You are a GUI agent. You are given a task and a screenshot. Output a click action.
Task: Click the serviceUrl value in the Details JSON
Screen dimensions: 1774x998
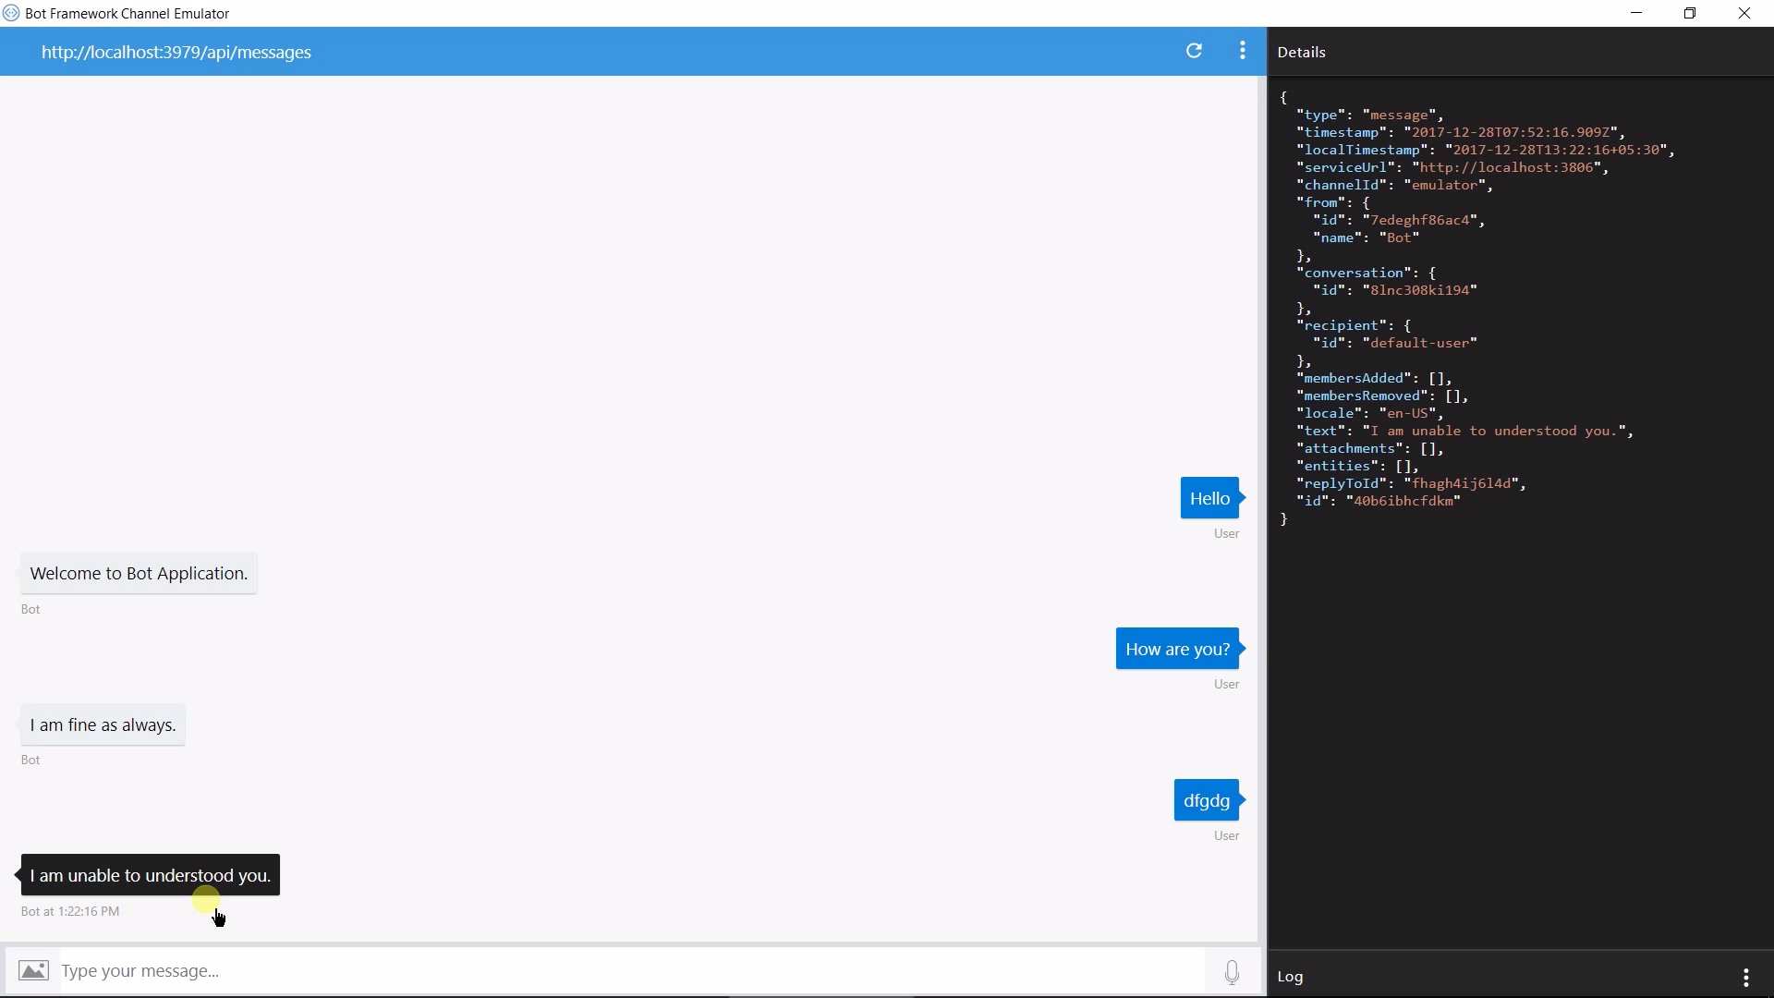1510,167
